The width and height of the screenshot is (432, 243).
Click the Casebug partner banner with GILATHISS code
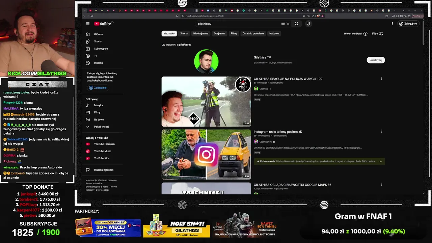108,227
